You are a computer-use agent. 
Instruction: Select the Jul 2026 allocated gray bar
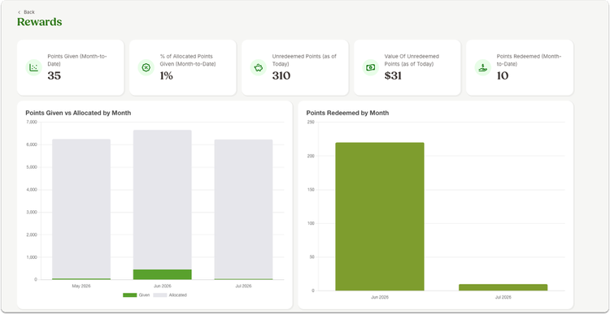(243, 209)
